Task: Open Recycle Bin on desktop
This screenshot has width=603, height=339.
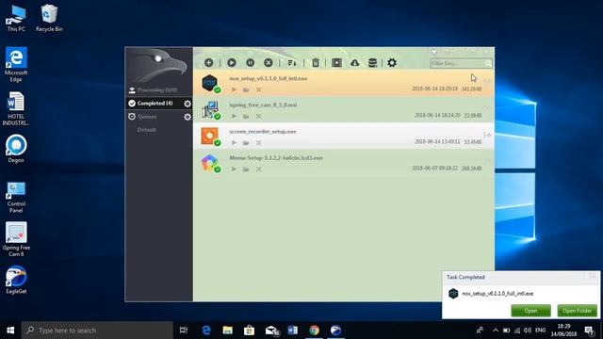Action: pyautogui.click(x=49, y=18)
